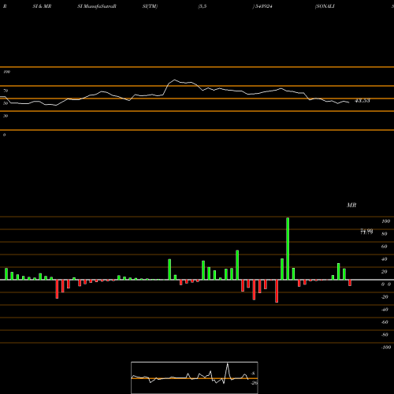The width and height of the screenshot is (394, 394).
Task: Click the MR axis label -40
Action: click(385, 310)
